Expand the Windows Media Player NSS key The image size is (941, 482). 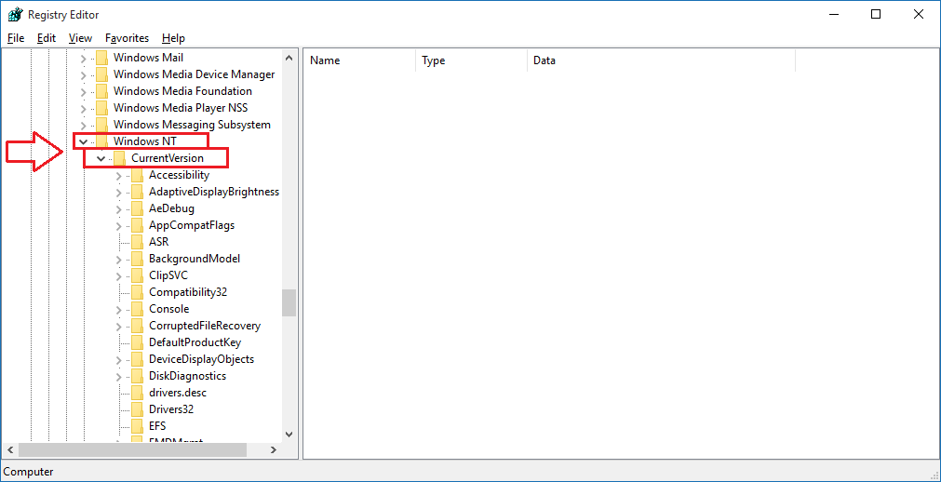(84, 109)
